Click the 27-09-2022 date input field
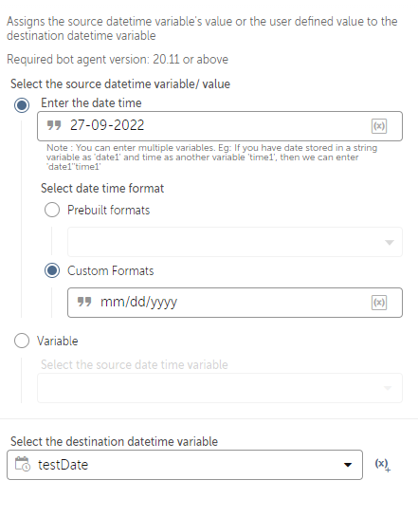Viewport: 418px width, 517px height. click(x=220, y=126)
